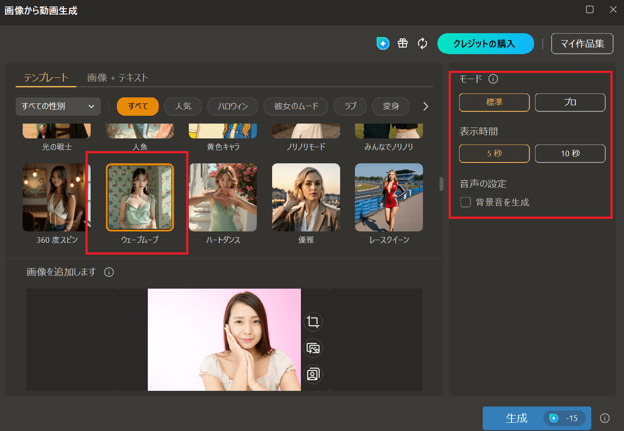Switch to the 画像 + テキスト tab
The width and height of the screenshot is (624, 431).
118,78
